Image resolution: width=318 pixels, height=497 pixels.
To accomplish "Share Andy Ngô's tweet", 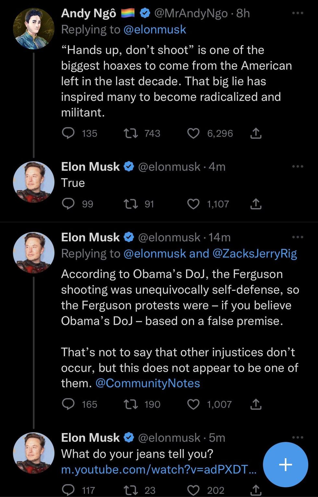I will 256,133.
